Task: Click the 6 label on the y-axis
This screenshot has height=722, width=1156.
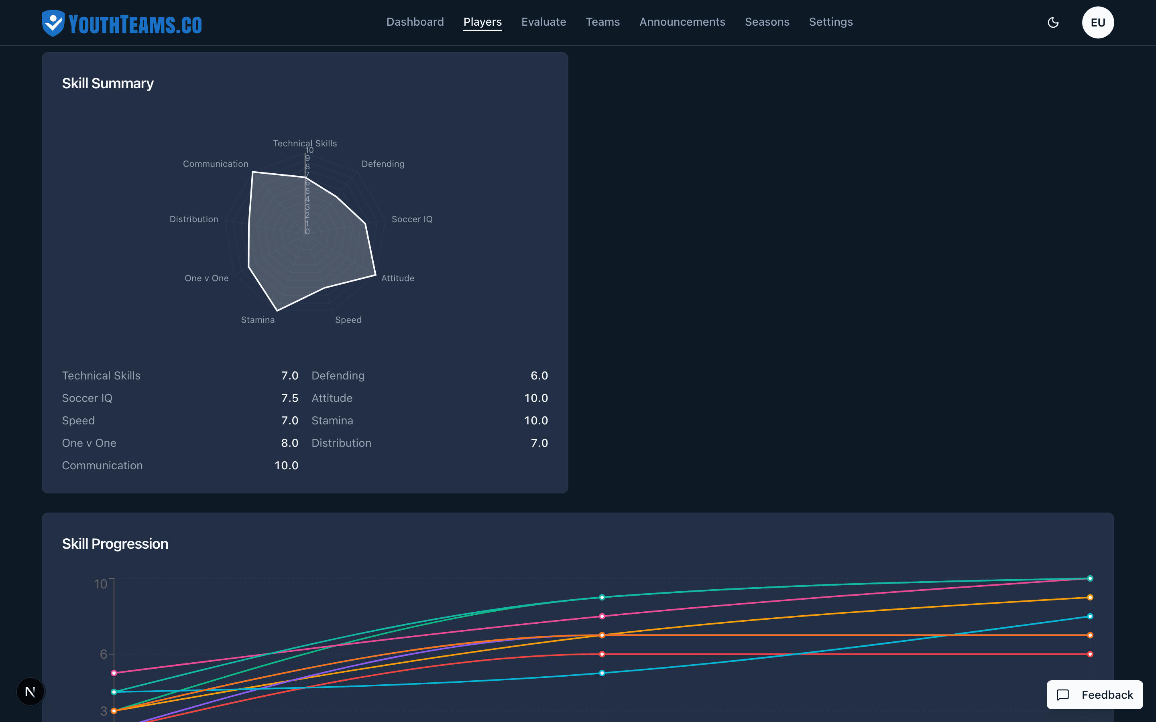Action: (104, 654)
